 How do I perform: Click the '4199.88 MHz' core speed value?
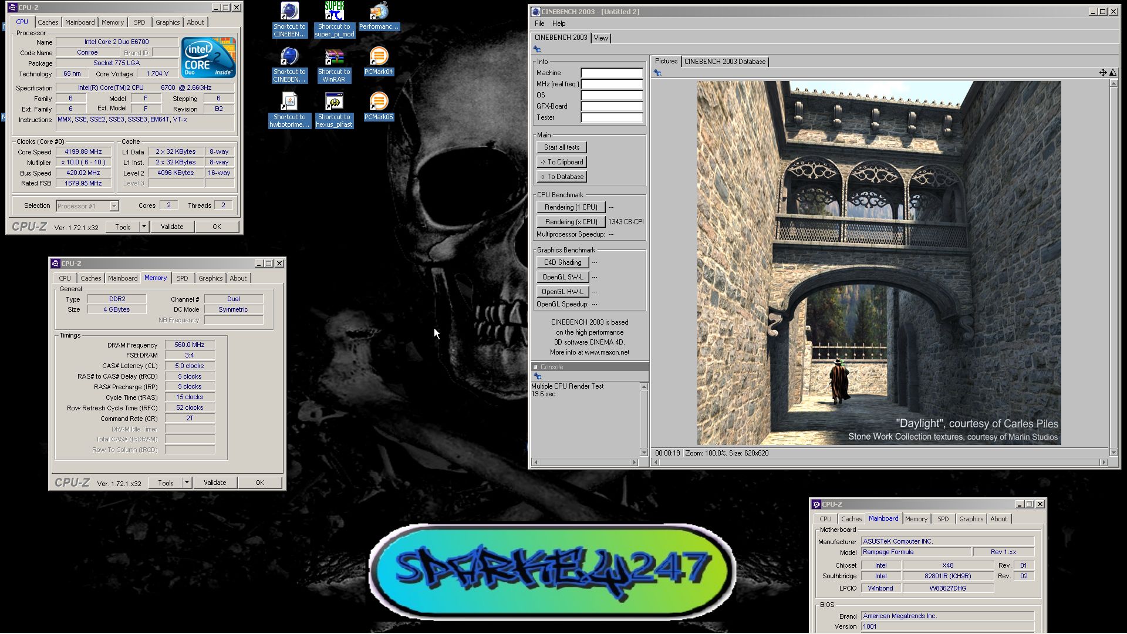click(83, 151)
